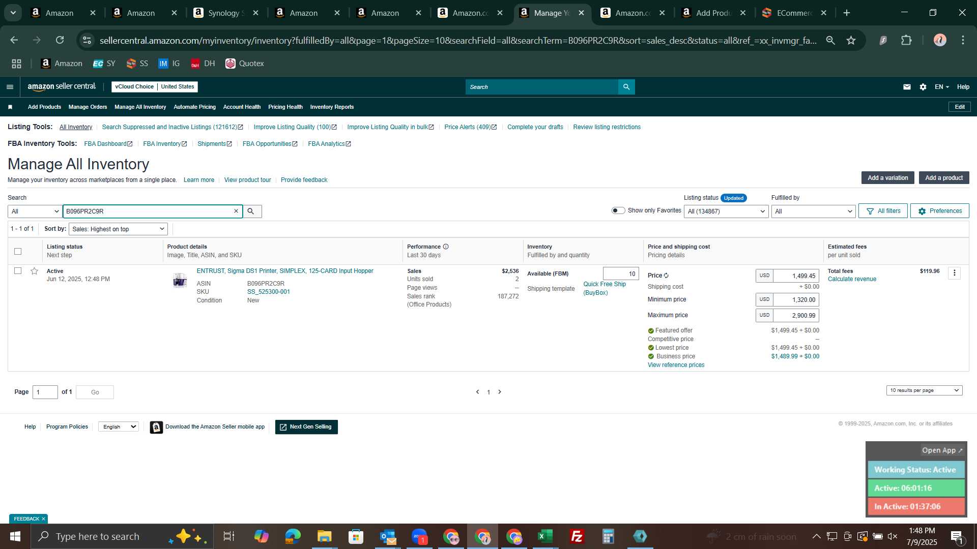Open the English language dropdown in footer
Viewport: 977px width, 549px height.
pyautogui.click(x=119, y=427)
